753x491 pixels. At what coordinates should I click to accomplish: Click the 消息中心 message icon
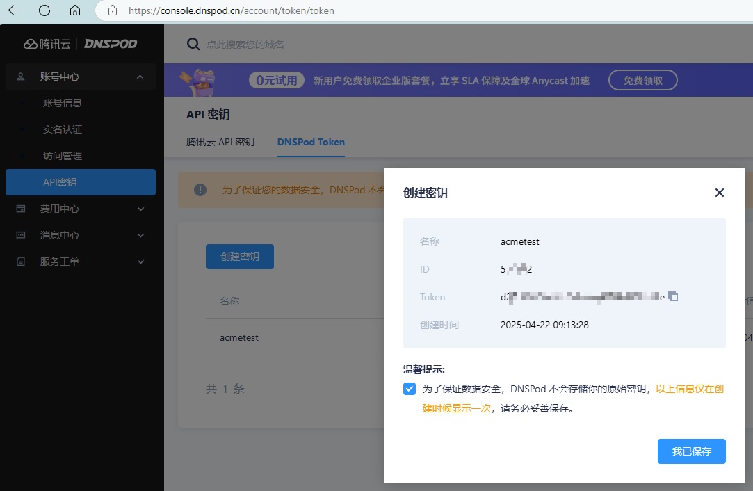point(21,235)
